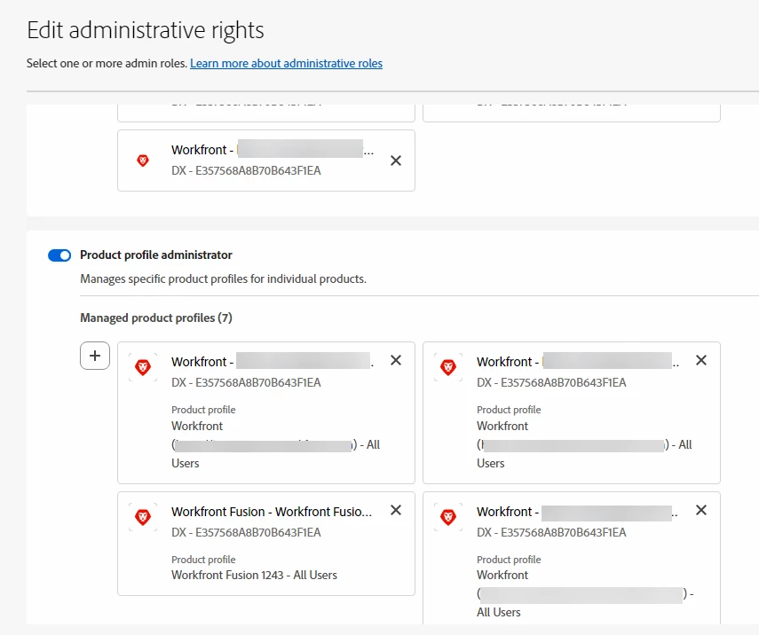Click the Select one or more admin roles text
This screenshot has height=635, width=759.
107,63
